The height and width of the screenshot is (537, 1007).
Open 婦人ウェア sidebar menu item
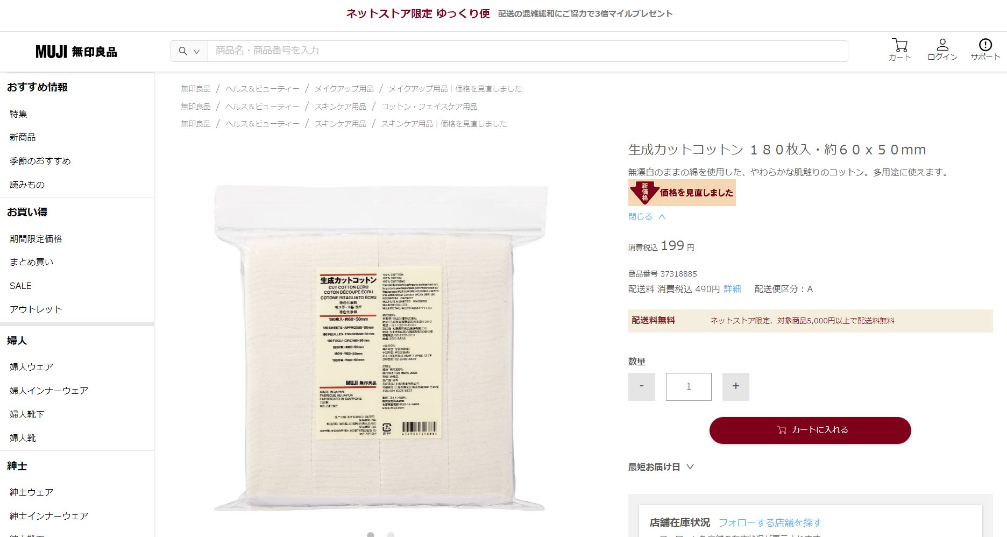[31, 366]
